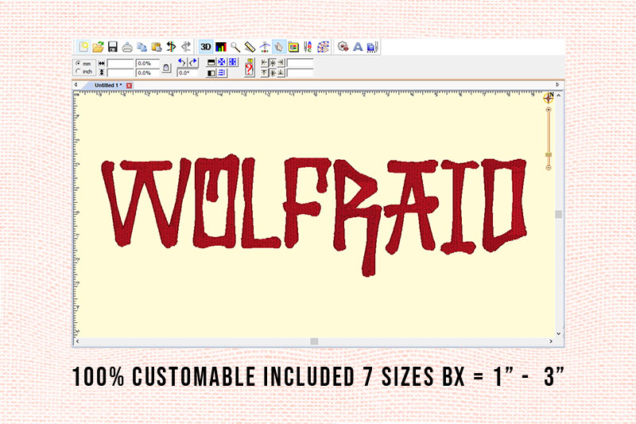Select the inch units radio button
This screenshot has height=424, width=636.
pyautogui.click(x=78, y=71)
